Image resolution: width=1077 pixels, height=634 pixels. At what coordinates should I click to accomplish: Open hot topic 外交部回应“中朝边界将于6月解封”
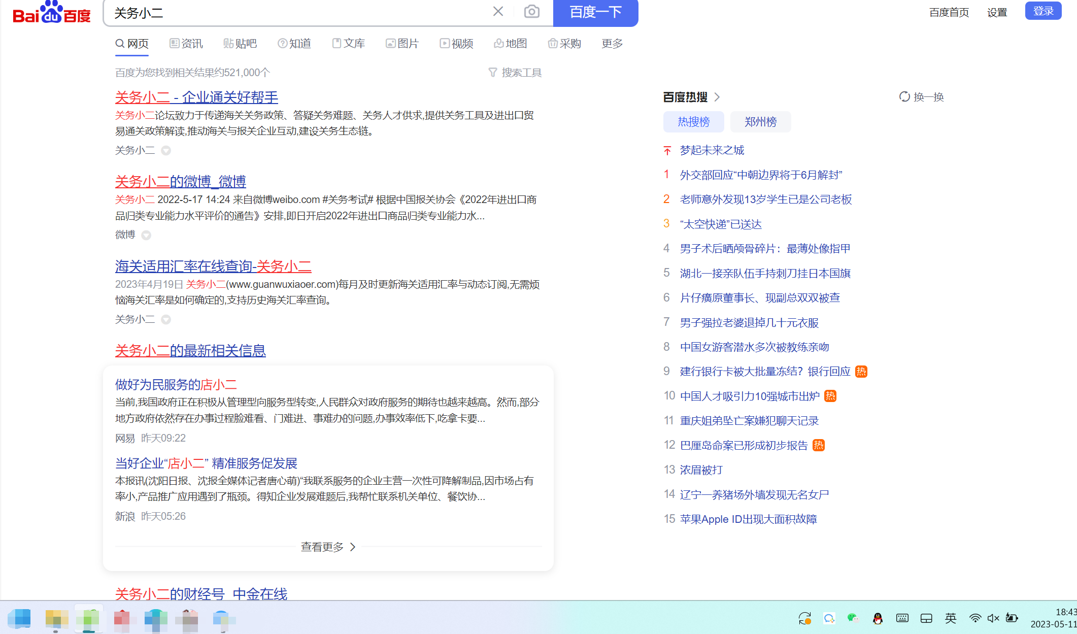click(x=761, y=175)
